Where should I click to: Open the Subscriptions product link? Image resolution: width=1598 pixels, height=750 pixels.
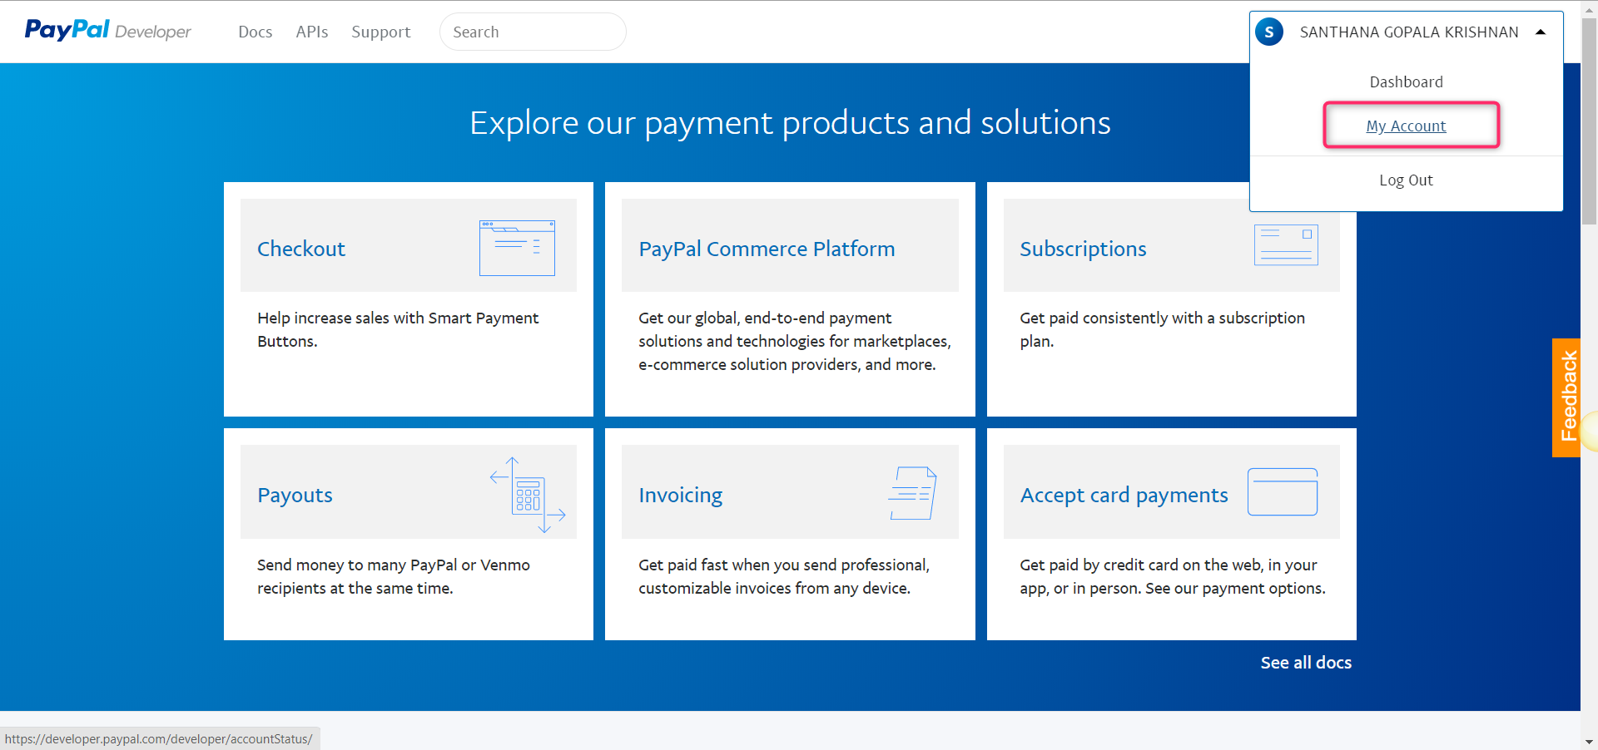[1083, 249]
